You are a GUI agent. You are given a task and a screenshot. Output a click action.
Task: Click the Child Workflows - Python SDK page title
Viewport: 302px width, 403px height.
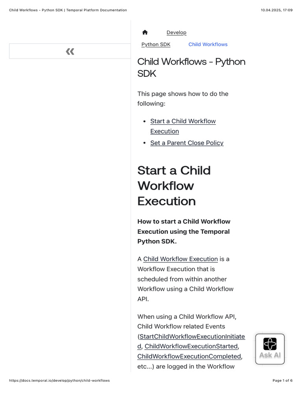pyautogui.click(x=191, y=67)
